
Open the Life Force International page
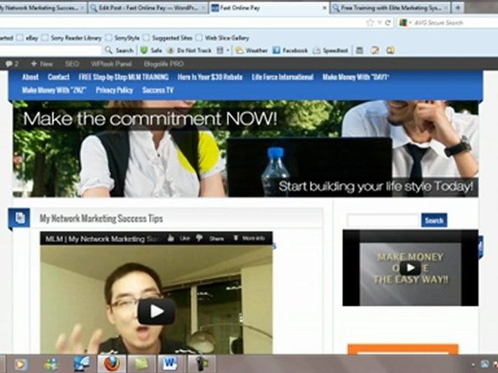pyautogui.click(x=282, y=77)
